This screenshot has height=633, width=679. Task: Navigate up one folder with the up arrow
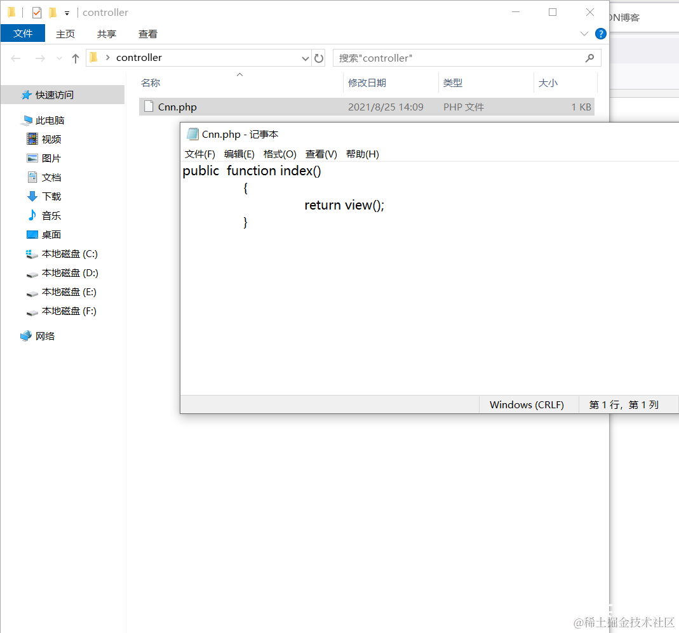coord(75,58)
